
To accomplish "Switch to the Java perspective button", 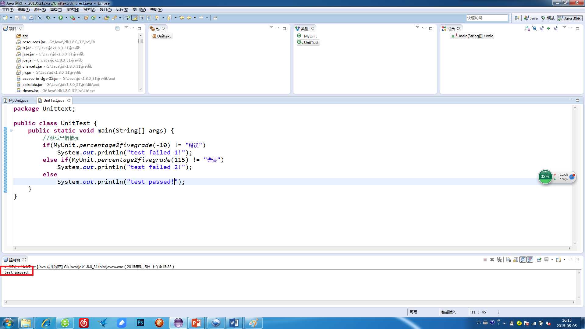I will pyautogui.click(x=531, y=18).
